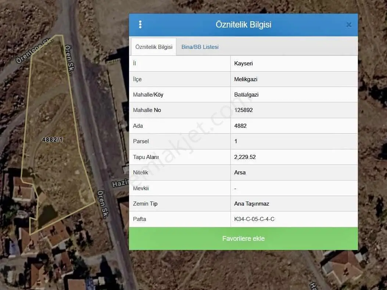387x290 pixels.
Task: Click the Mahalle/Köy label
Action: point(148,95)
